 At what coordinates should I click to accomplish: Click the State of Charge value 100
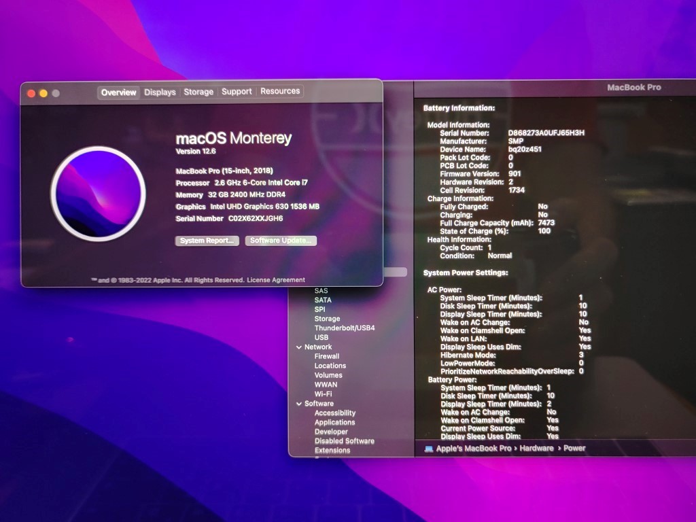pyautogui.click(x=544, y=231)
